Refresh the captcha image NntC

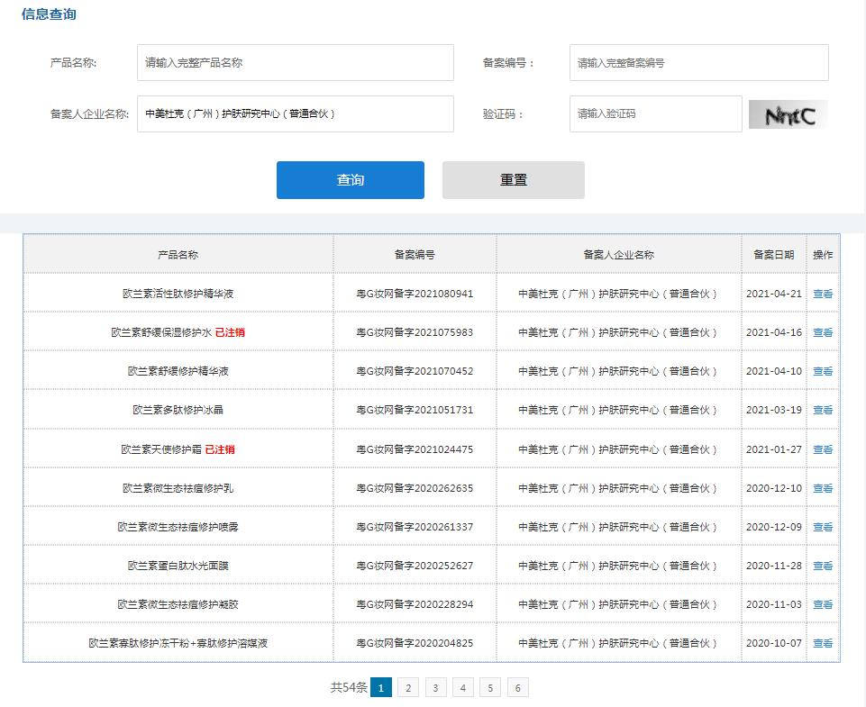tap(788, 115)
